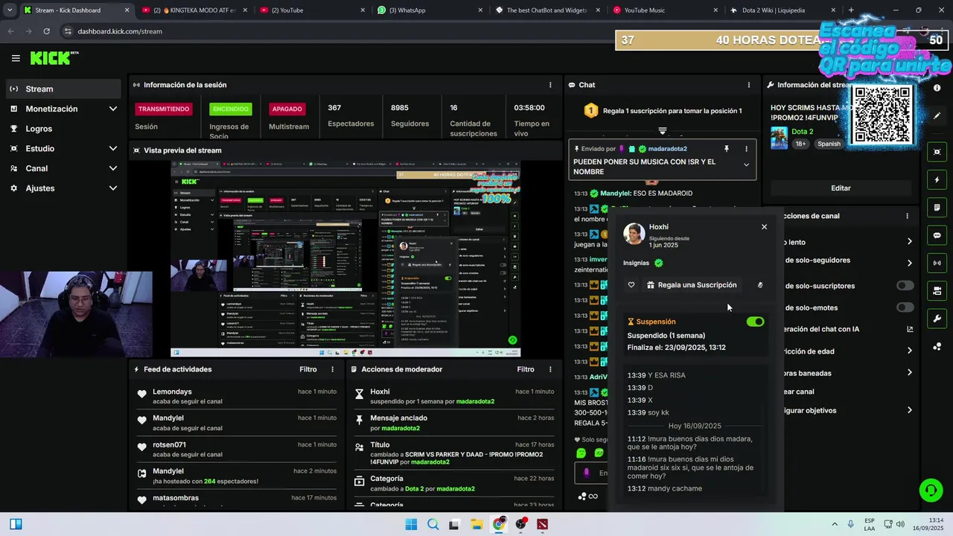Open the configurar objetivos arrow
953x536 pixels.
909,410
